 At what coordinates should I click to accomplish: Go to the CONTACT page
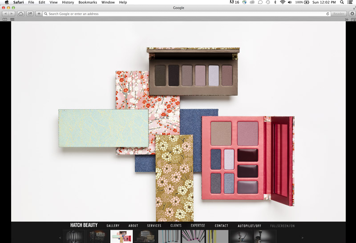tap(222, 226)
